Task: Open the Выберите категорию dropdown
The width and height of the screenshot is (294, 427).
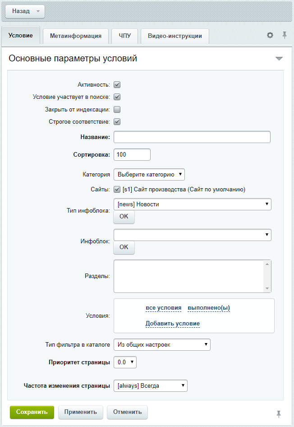Action: click(x=149, y=175)
